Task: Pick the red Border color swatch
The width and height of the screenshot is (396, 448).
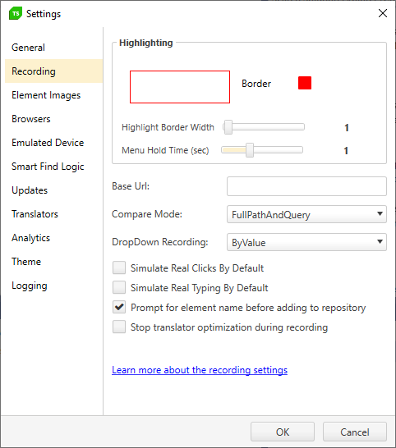Action: pos(305,83)
